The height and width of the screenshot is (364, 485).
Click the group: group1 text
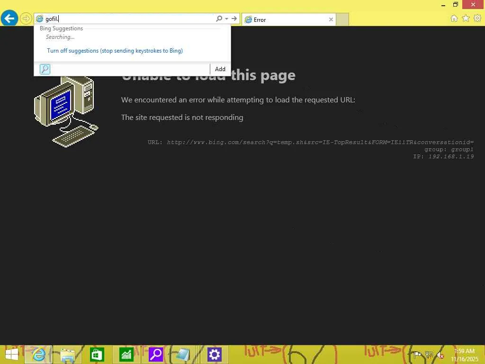click(x=449, y=149)
